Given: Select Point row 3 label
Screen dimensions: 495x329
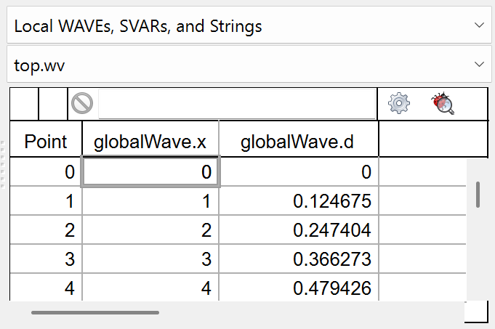Looking at the screenshot, I should click(46, 260).
